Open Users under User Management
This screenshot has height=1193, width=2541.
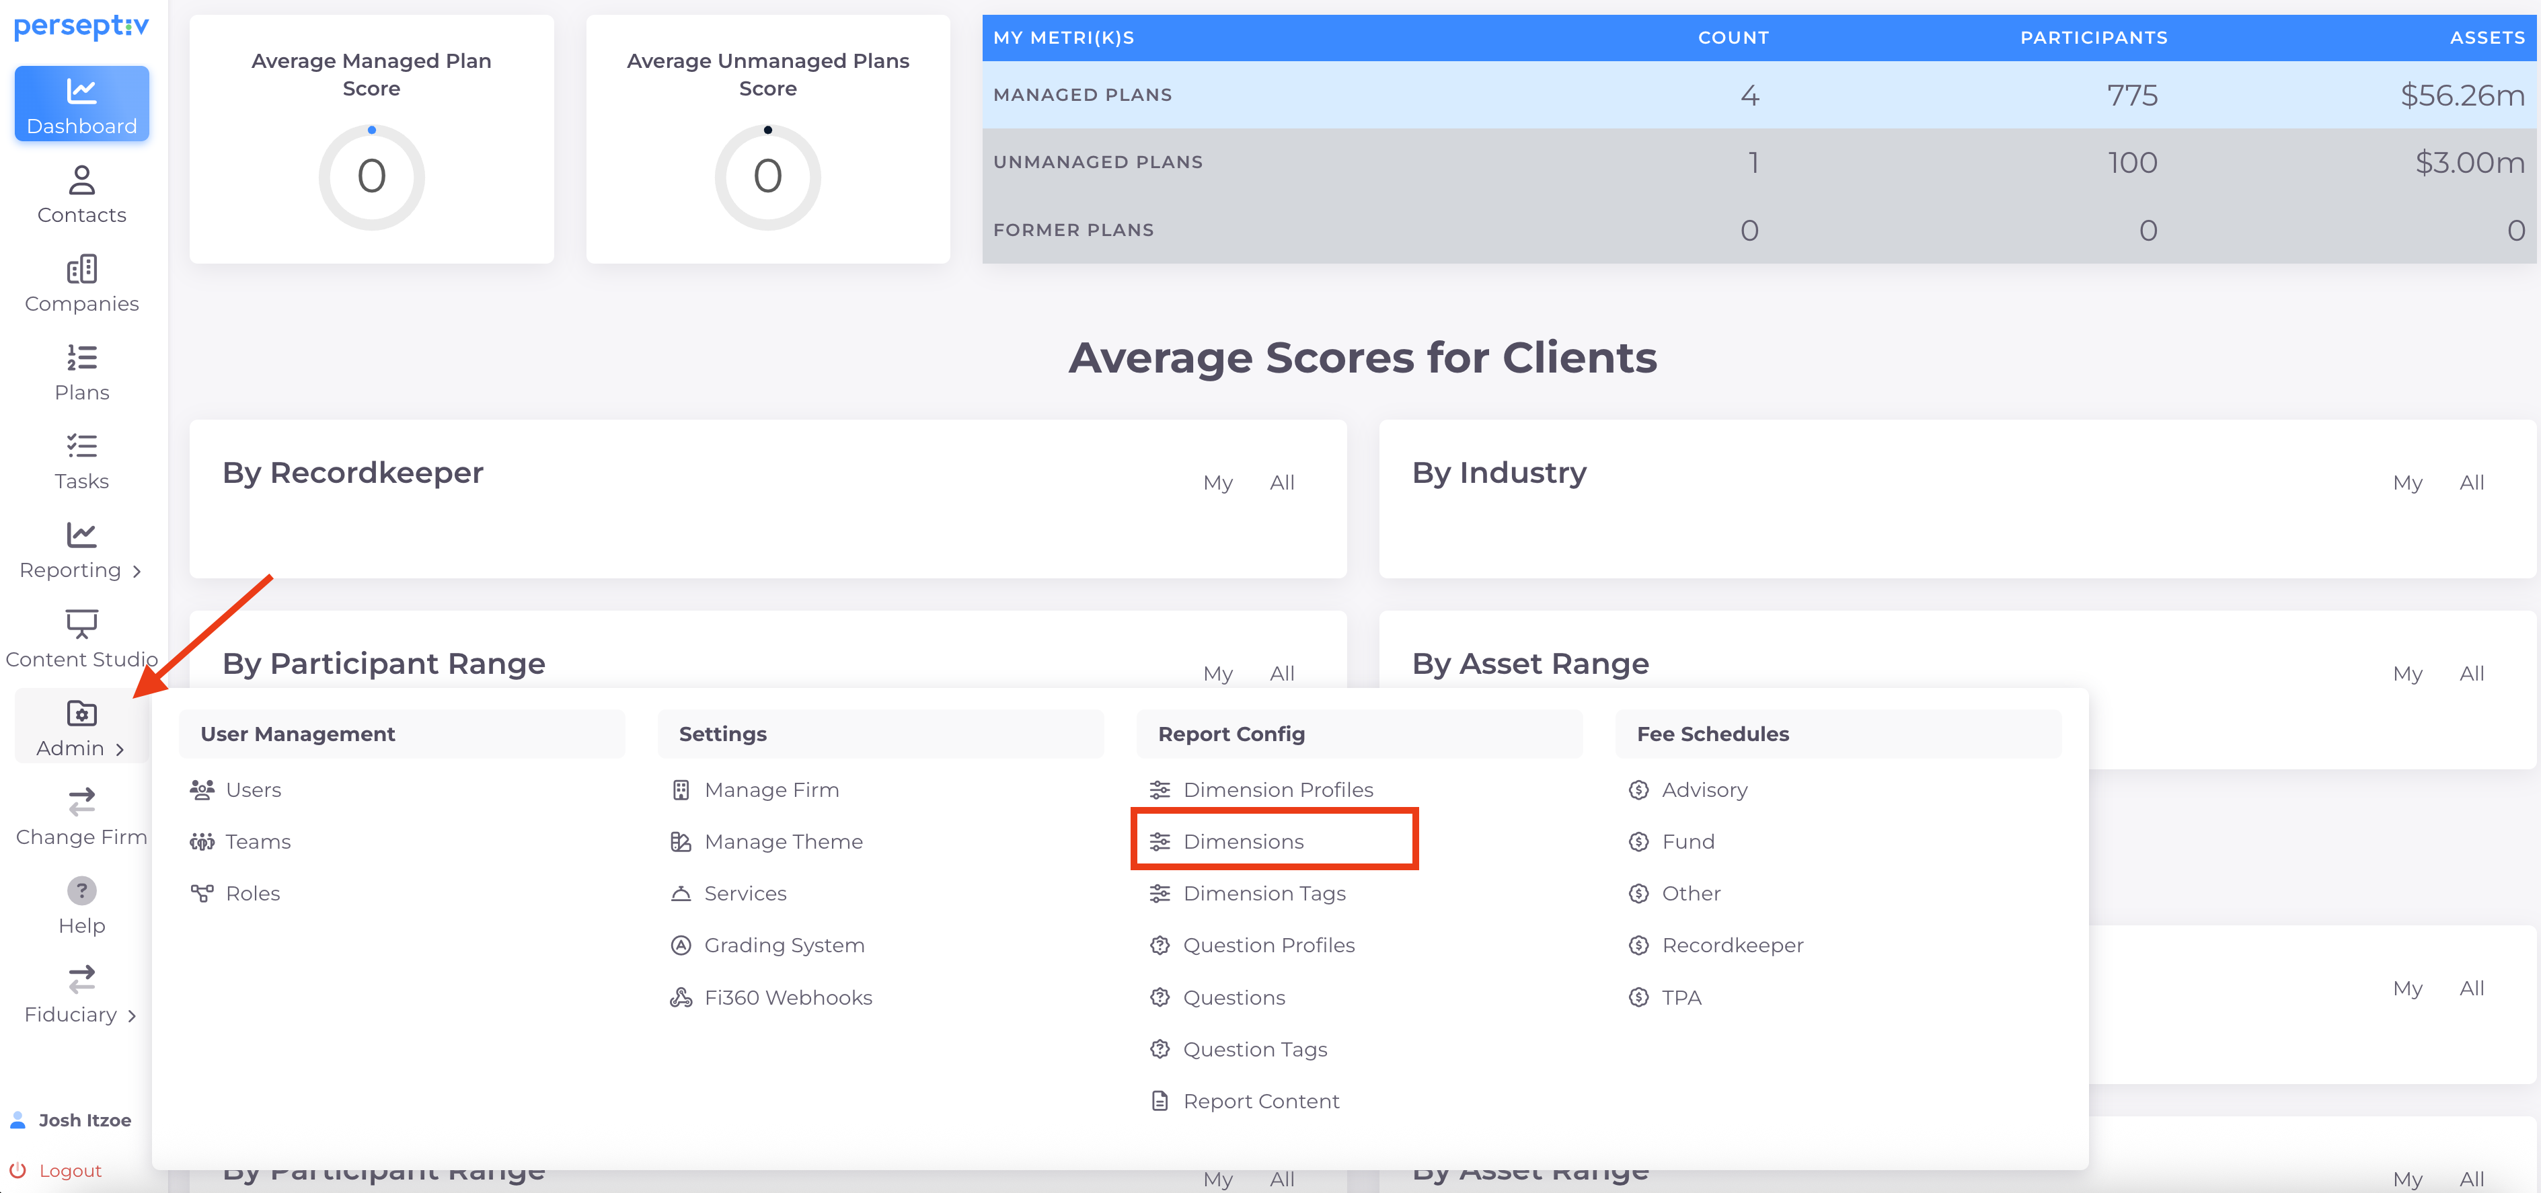point(252,790)
